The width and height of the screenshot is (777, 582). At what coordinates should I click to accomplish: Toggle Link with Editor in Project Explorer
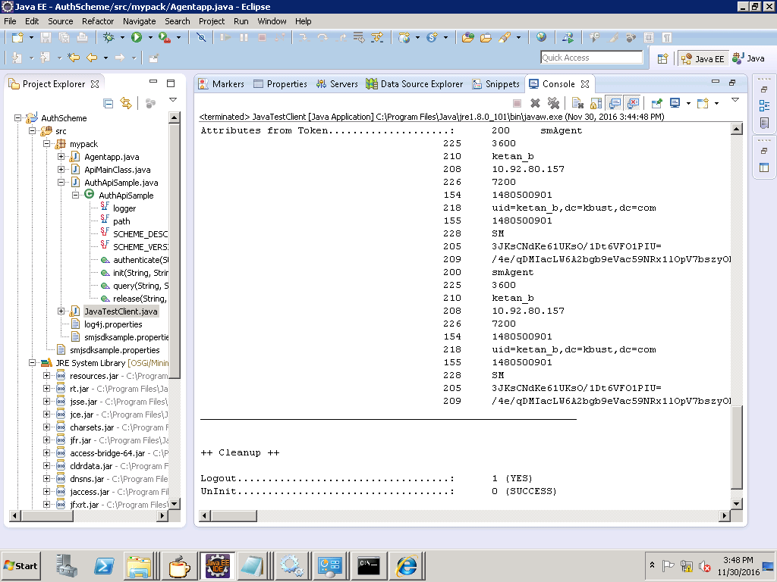tap(126, 103)
